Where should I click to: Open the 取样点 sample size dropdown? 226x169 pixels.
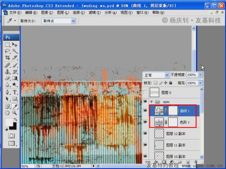(x=59, y=21)
